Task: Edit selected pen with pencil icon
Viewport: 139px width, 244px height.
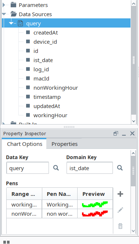Action: [120, 210]
